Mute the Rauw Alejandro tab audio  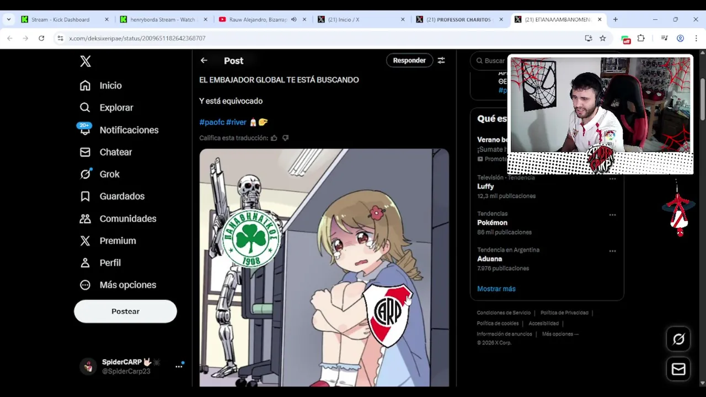[294, 19]
